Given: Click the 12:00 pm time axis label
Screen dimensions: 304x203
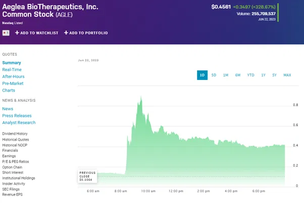Looking at the screenshot, I should pyautogui.click(x=176, y=191).
